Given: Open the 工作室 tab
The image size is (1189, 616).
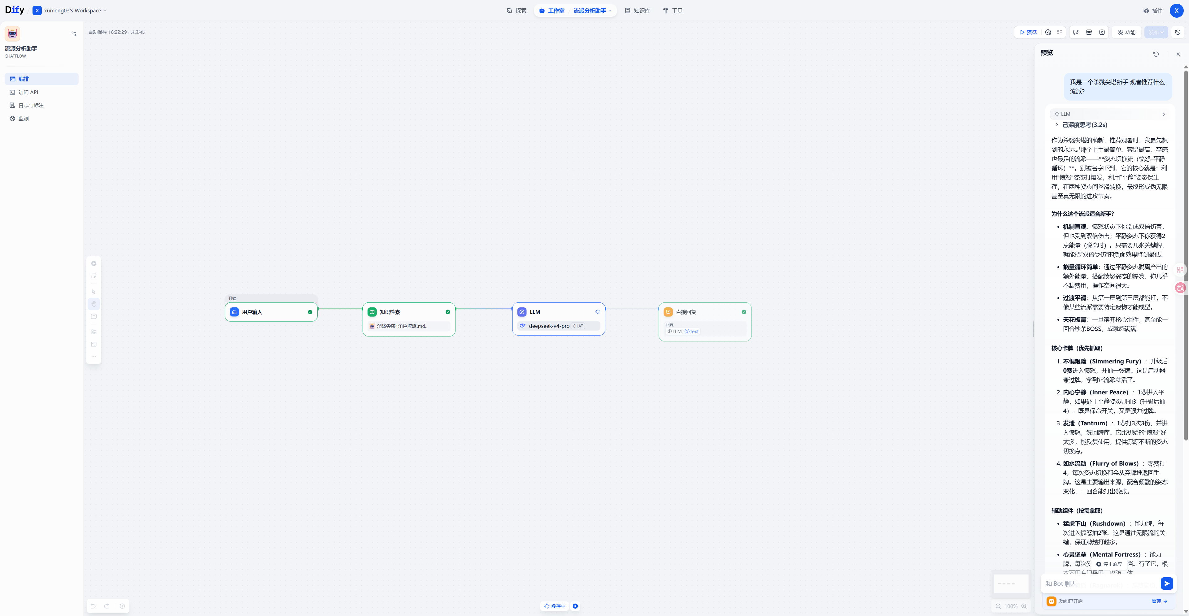Looking at the screenshot, I should point(551,11).
